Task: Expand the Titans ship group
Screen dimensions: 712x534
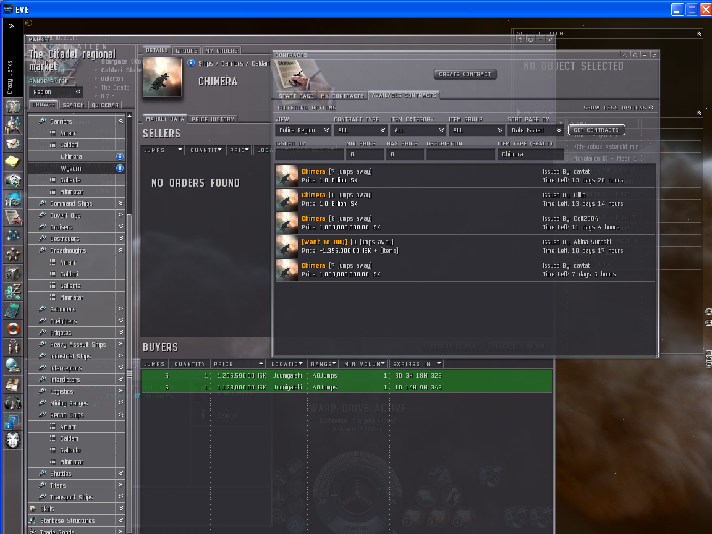Action: 121,486
